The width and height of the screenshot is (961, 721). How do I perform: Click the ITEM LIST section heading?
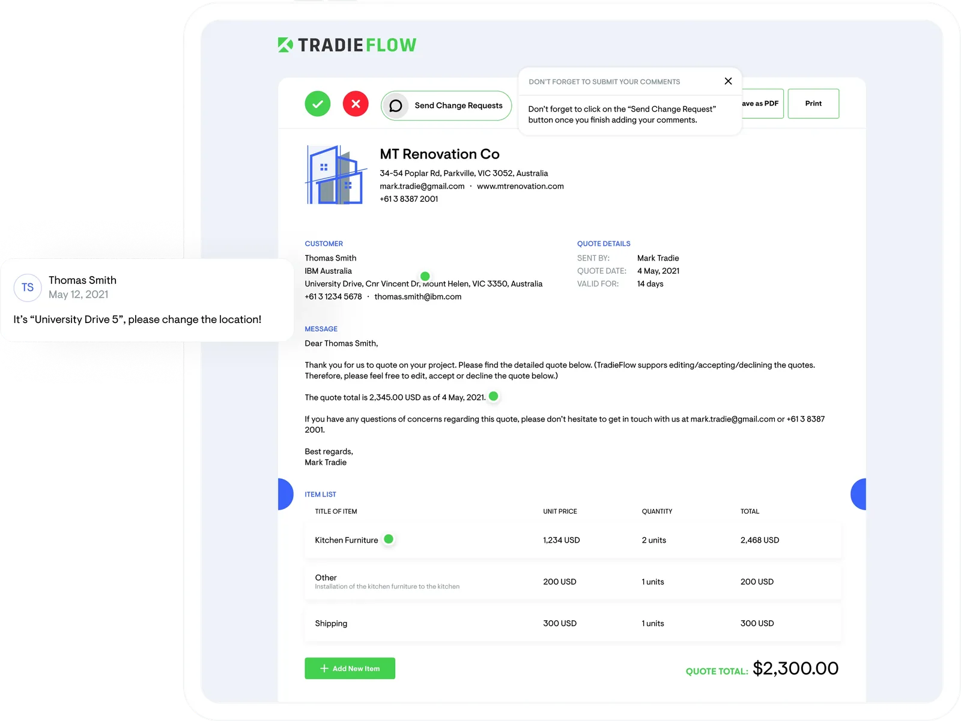[320, 495]
